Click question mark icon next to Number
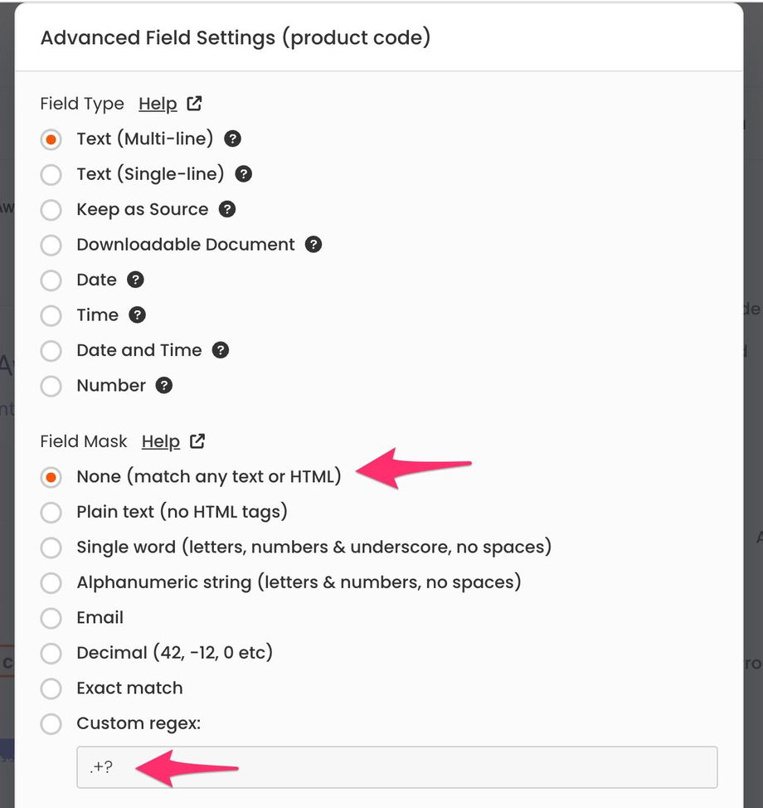The height and width of the screenshot is (808, 763). pos(164,386)
